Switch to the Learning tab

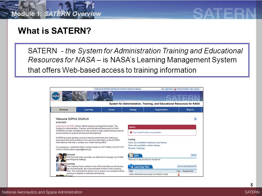(x=88, y=110)
